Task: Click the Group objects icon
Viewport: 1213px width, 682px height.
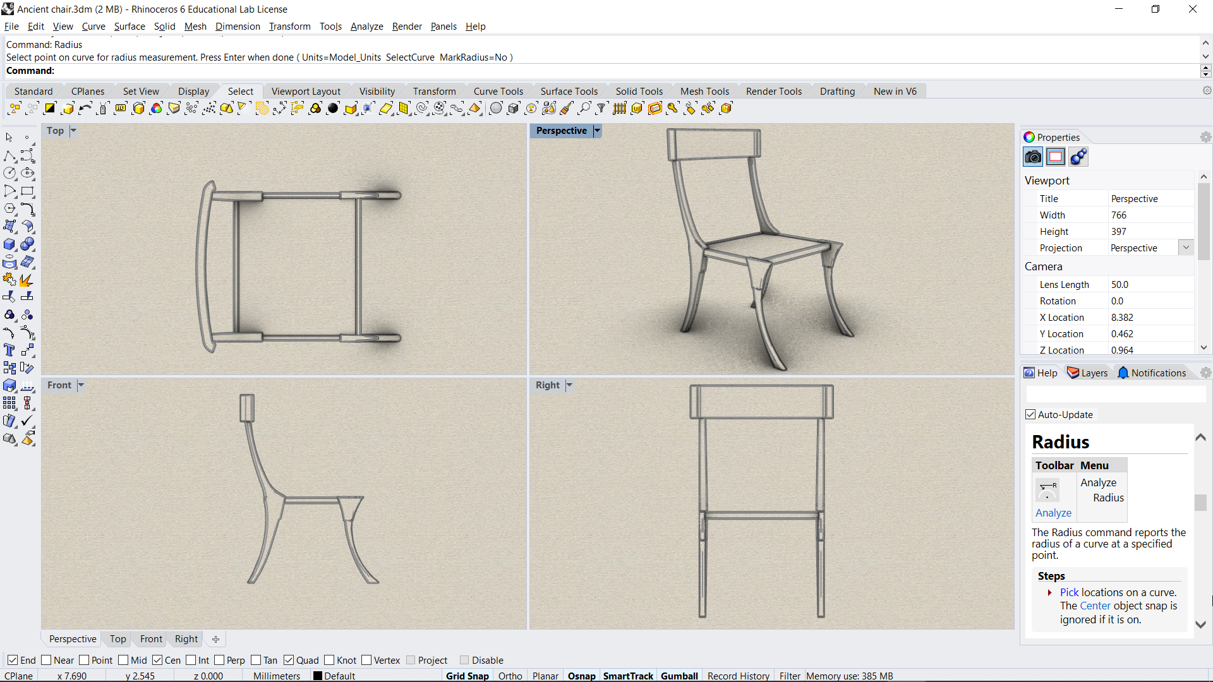Action: [9, 314]
